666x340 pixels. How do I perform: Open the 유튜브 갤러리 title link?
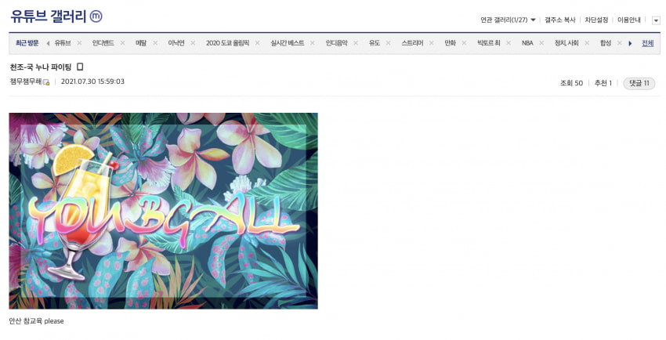(49, 16)
